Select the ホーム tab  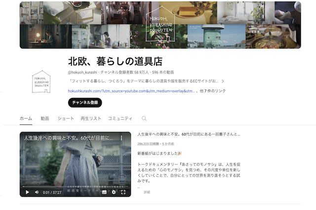pyautogui.click(x=26, y=119)
